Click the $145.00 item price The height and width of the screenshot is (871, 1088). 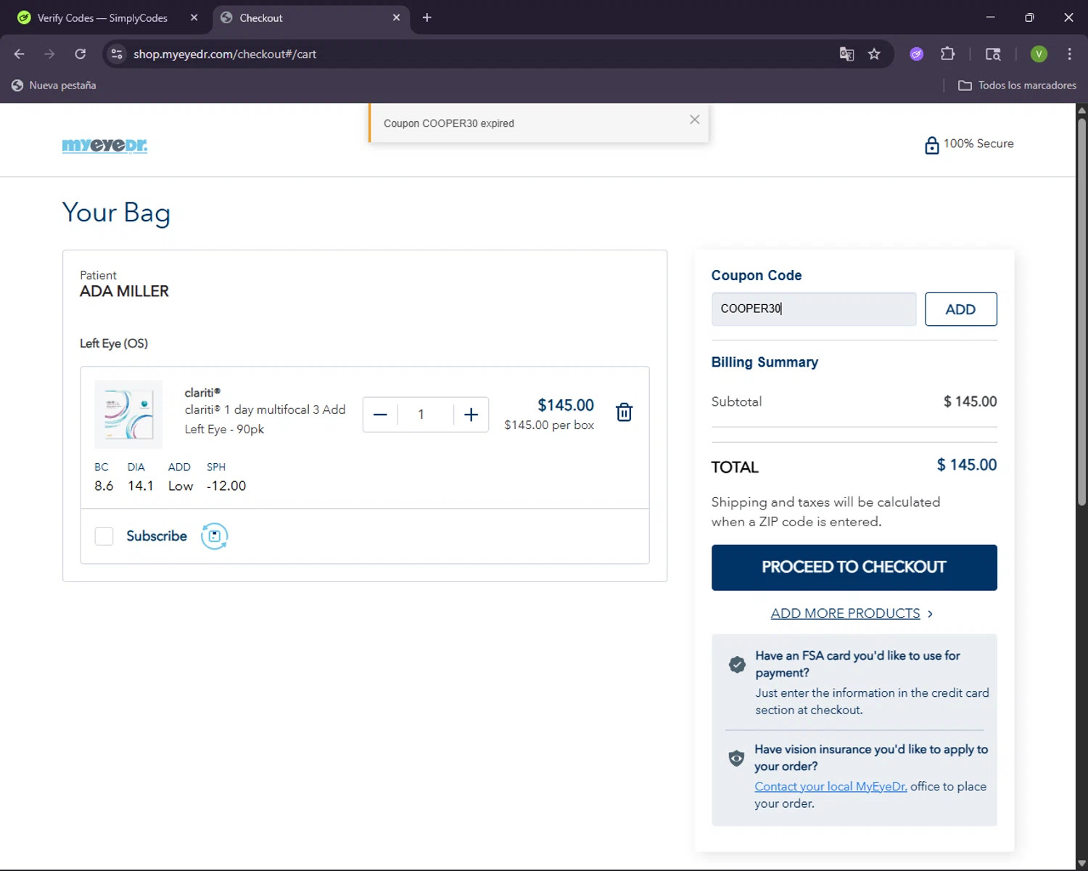coord(566,405)
